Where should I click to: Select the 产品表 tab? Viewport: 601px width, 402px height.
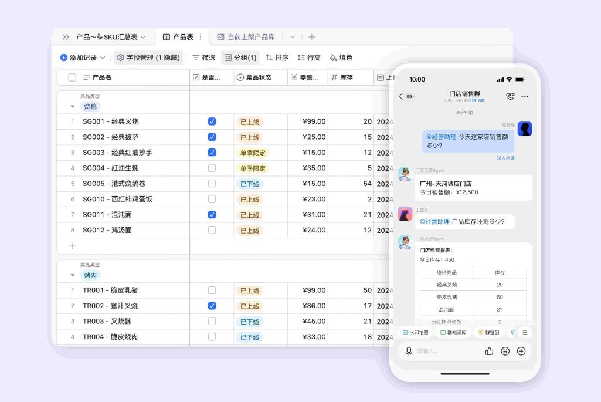(x=178, y=37)
